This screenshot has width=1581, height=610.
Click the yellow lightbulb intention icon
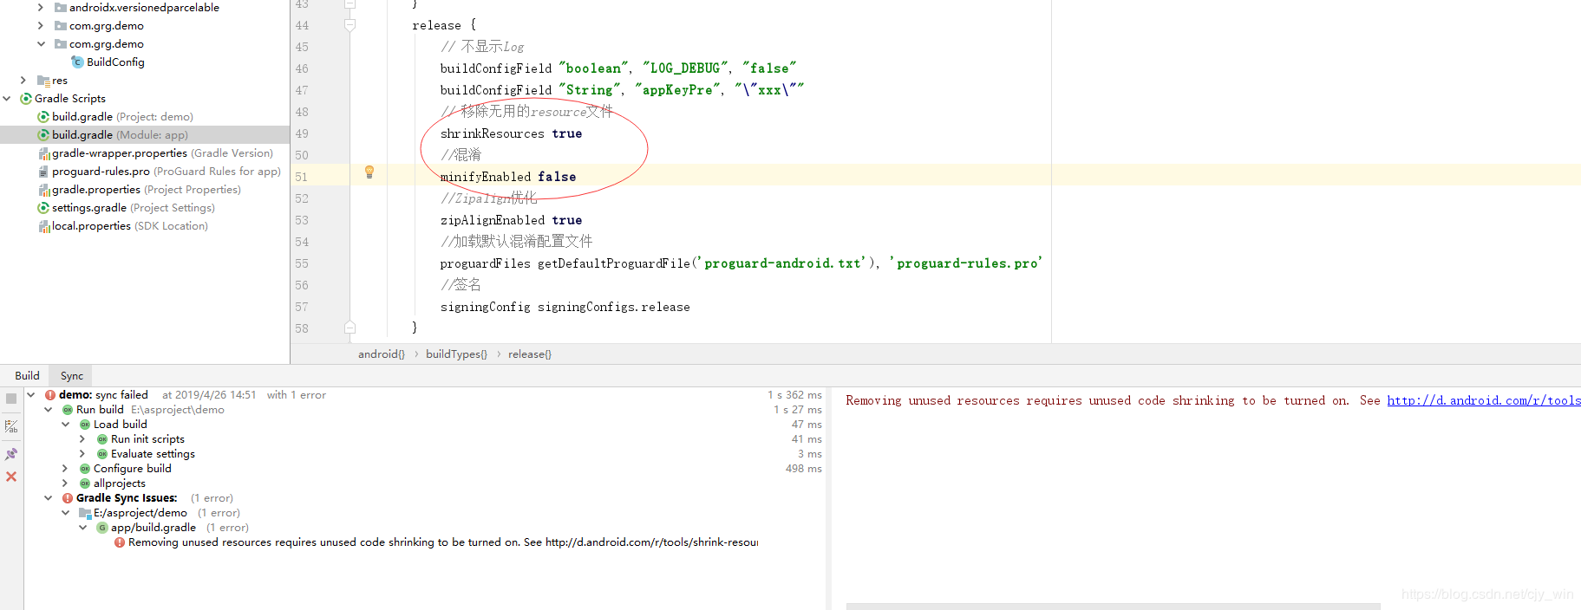click(x=369, y=172)
